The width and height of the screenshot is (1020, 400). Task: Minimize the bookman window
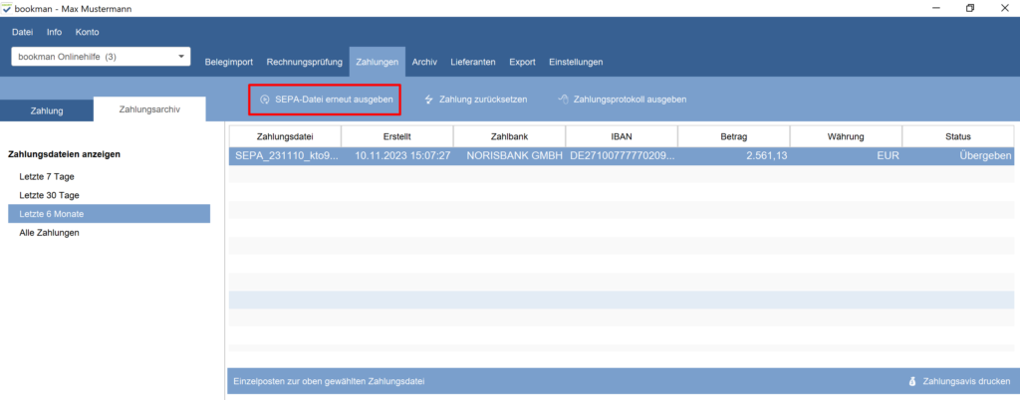(x=936, y=8)
